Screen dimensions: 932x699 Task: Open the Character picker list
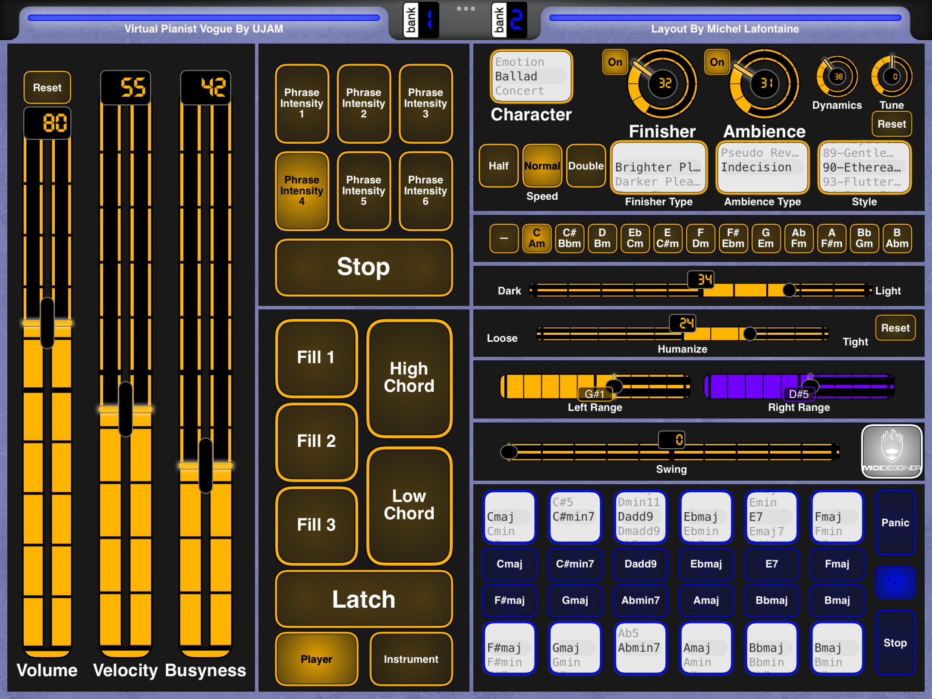(531, 77)
